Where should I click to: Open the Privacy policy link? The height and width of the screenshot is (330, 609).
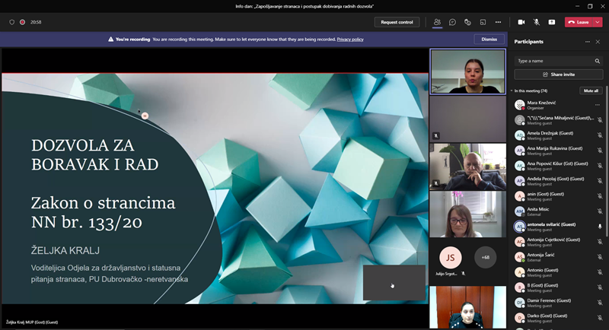pyautogui.click(x=350, y=39)
